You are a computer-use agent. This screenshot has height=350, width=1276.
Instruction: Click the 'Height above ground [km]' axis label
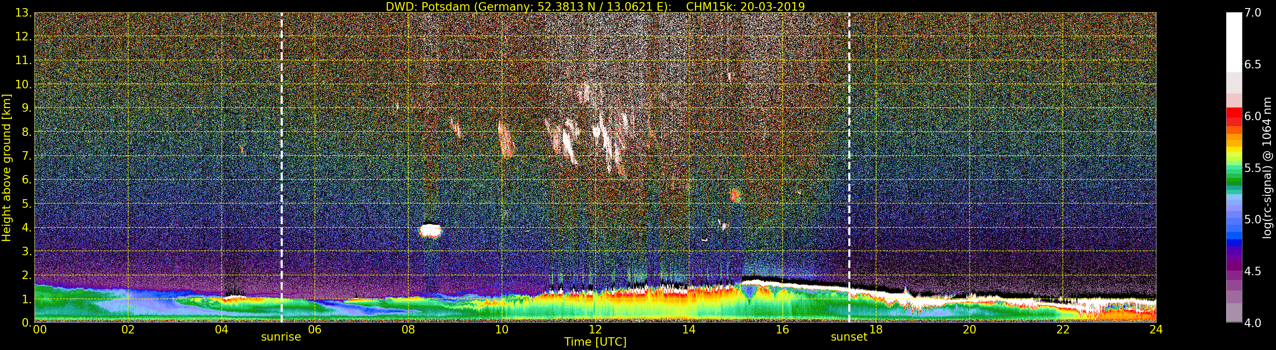coord(6,168)
